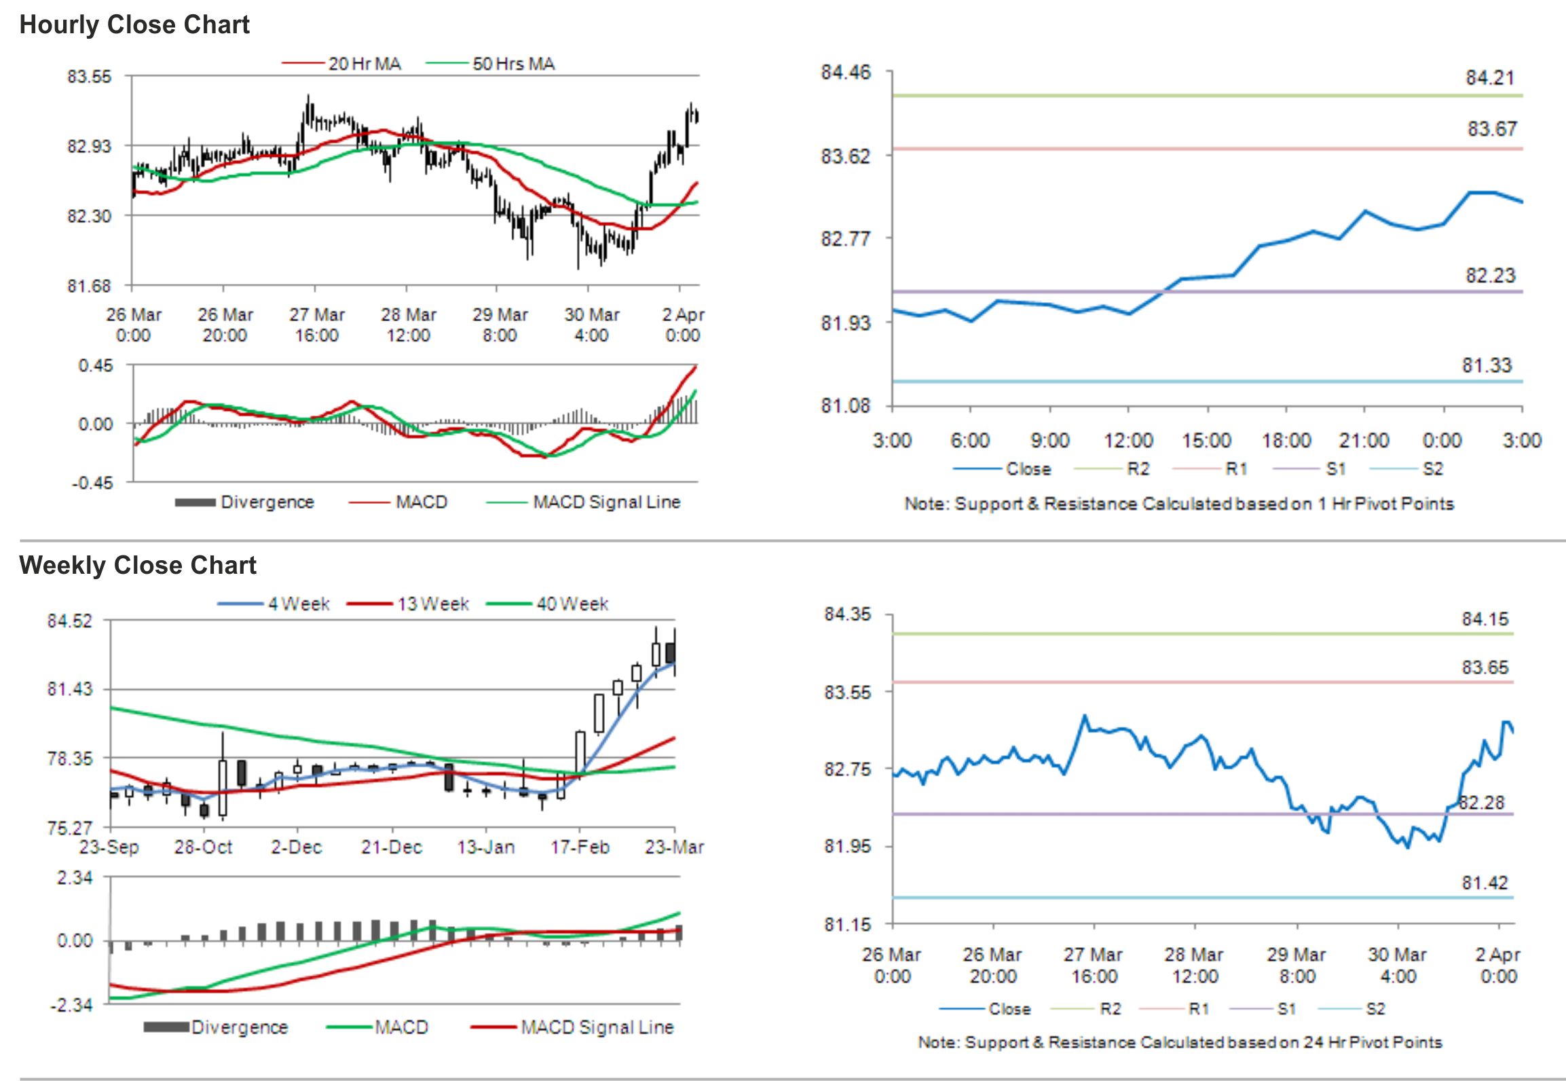Click the 84.52 axis value on weekly chart

[x=69, y=621]
